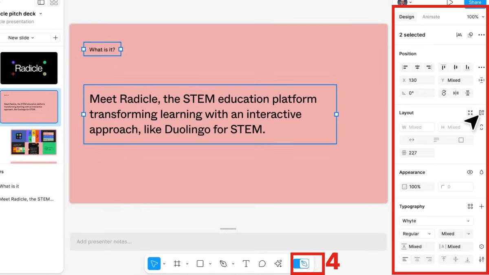This screenshot has width=489, height=275.
Task: Align text to bottom vertically
Action: pos(467,259)
